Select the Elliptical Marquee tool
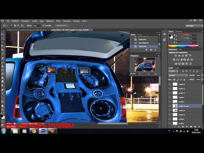 (x=3, y=38)
